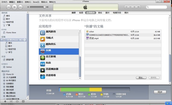This screenshot has width=172, height=105.
Task: Click the play button
Action: pos(15,7)
